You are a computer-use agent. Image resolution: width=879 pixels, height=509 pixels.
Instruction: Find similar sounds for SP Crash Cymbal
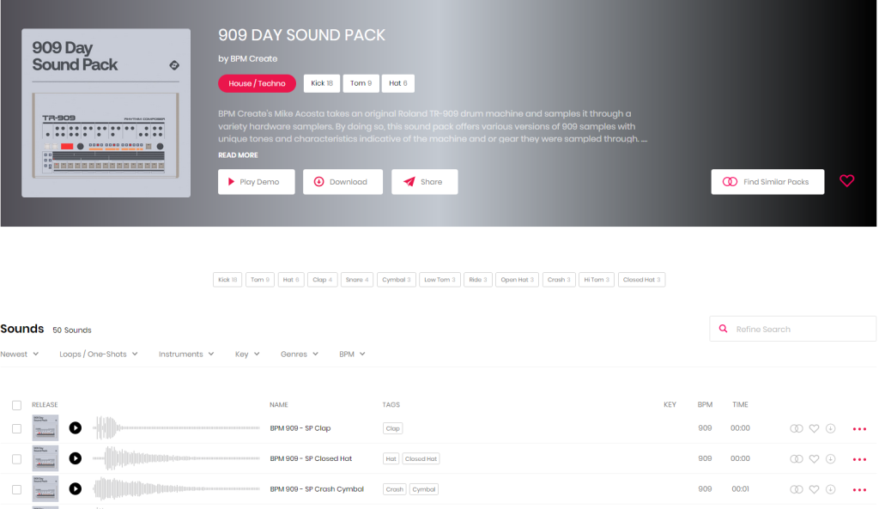click(x=797, y=489)
